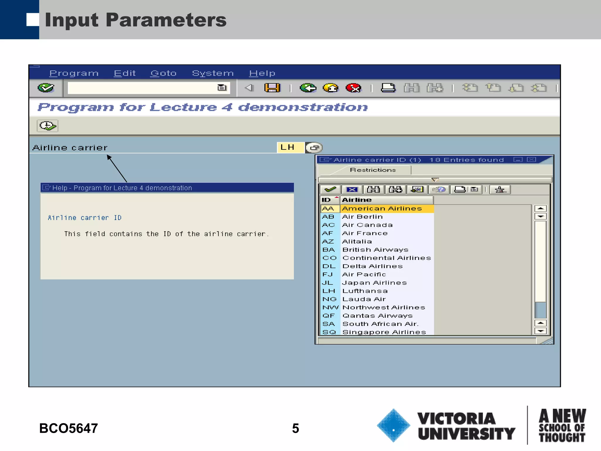Click the Print icon in hit list toolbar
The image size is (601, 451).
(460, 189)
